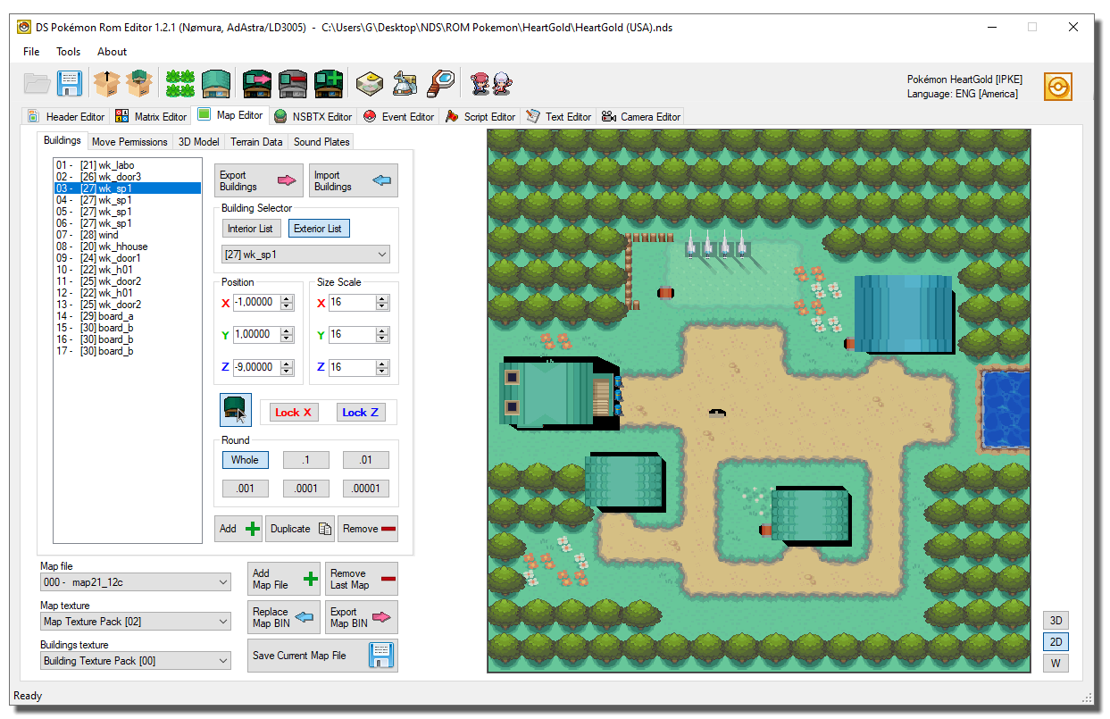Image resolution: width=1110 pixels, height=719 pixels.
Task: Click the Position X spinner arrows
Action: [287, 303]
